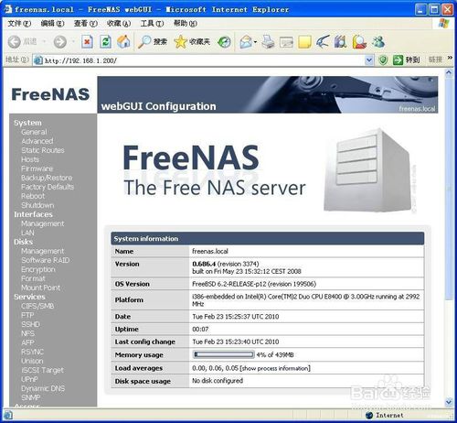Open the Help (帮助) menu
Screen dimensions: 457x423
point(186,23)
